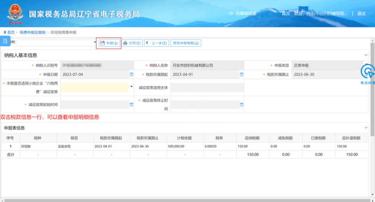375x202 pixels.
Task: Click the floppy-disk icon in 申报 button
Action: coord(102,43)
